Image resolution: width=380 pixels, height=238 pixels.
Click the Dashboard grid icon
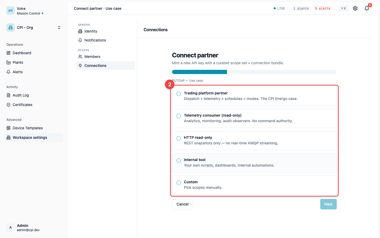(x=8, y=53)
